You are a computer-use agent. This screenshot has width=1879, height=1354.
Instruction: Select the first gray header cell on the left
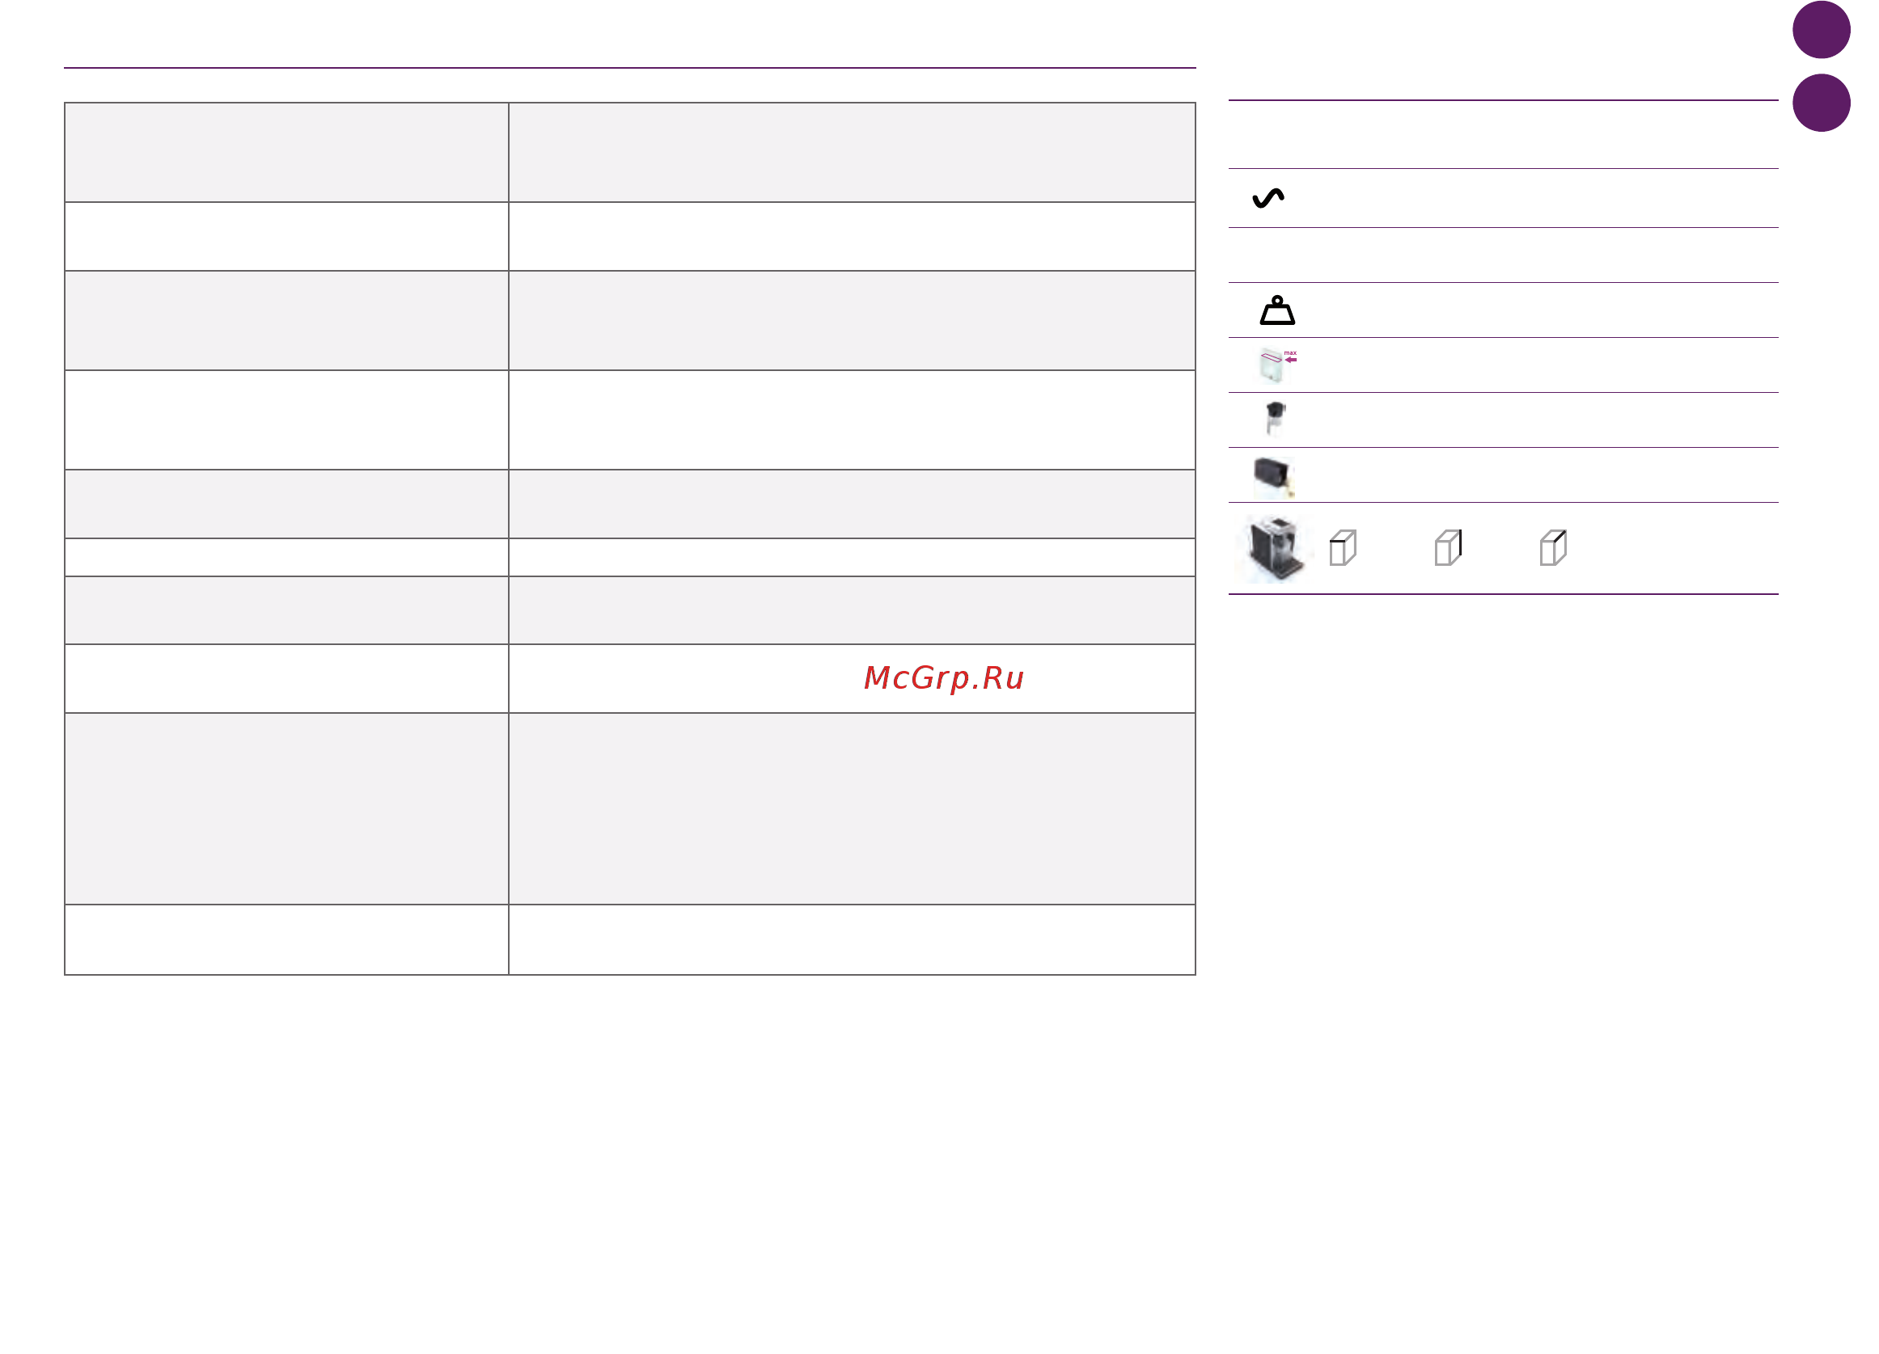click(286, 153)
